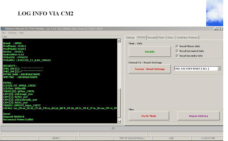Click the WiFi MAC log line

coord(20,77)
